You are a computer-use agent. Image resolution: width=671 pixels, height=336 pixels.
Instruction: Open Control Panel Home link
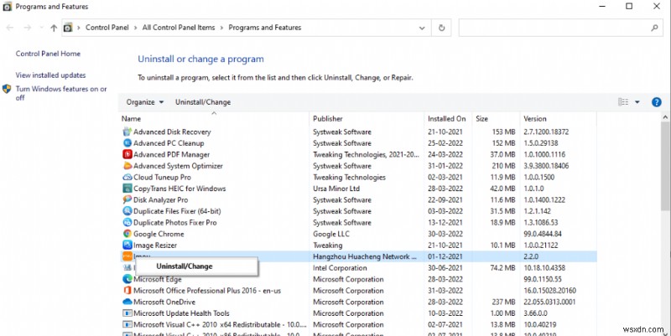pos(48,54)
